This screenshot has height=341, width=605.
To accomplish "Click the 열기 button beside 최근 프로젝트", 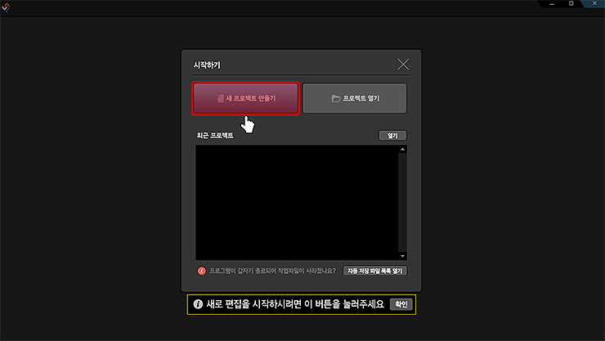I will pos(392,136).
